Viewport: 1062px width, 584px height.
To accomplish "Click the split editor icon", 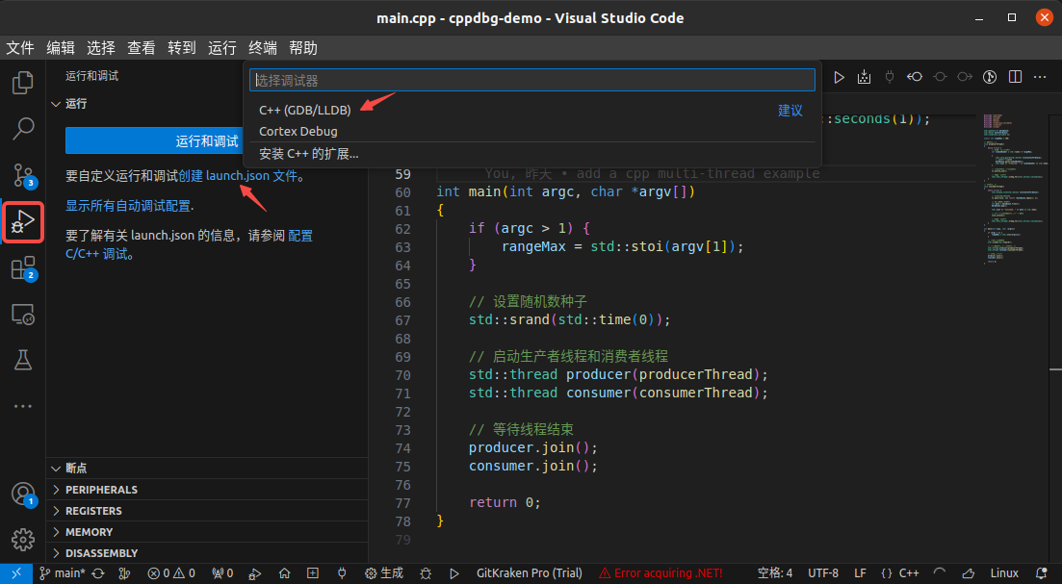I will click(1015, 76).
